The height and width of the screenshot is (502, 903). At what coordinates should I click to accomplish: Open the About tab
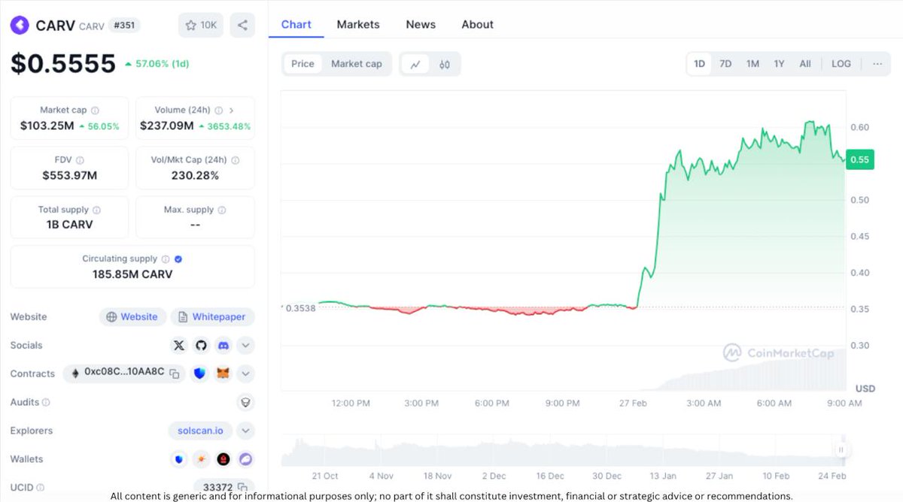point(477,25)
